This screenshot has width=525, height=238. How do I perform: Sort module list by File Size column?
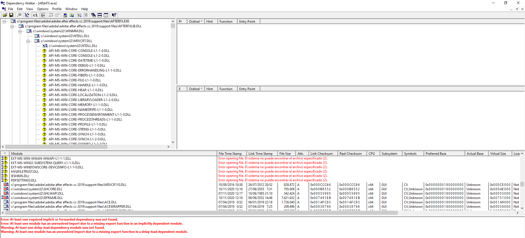pyautogui.click(x=286, y=153)
